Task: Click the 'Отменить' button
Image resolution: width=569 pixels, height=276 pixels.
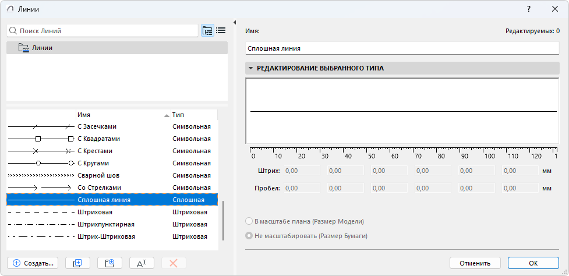Action: (475, 263)
